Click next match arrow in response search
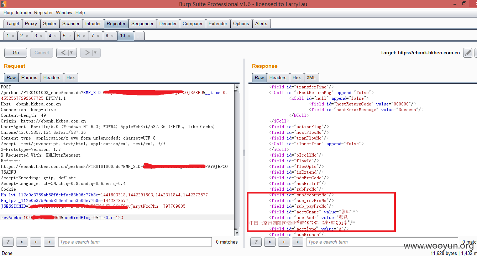Image resolution: width=477 pixels, height=256 pixels. pos(297,242)
